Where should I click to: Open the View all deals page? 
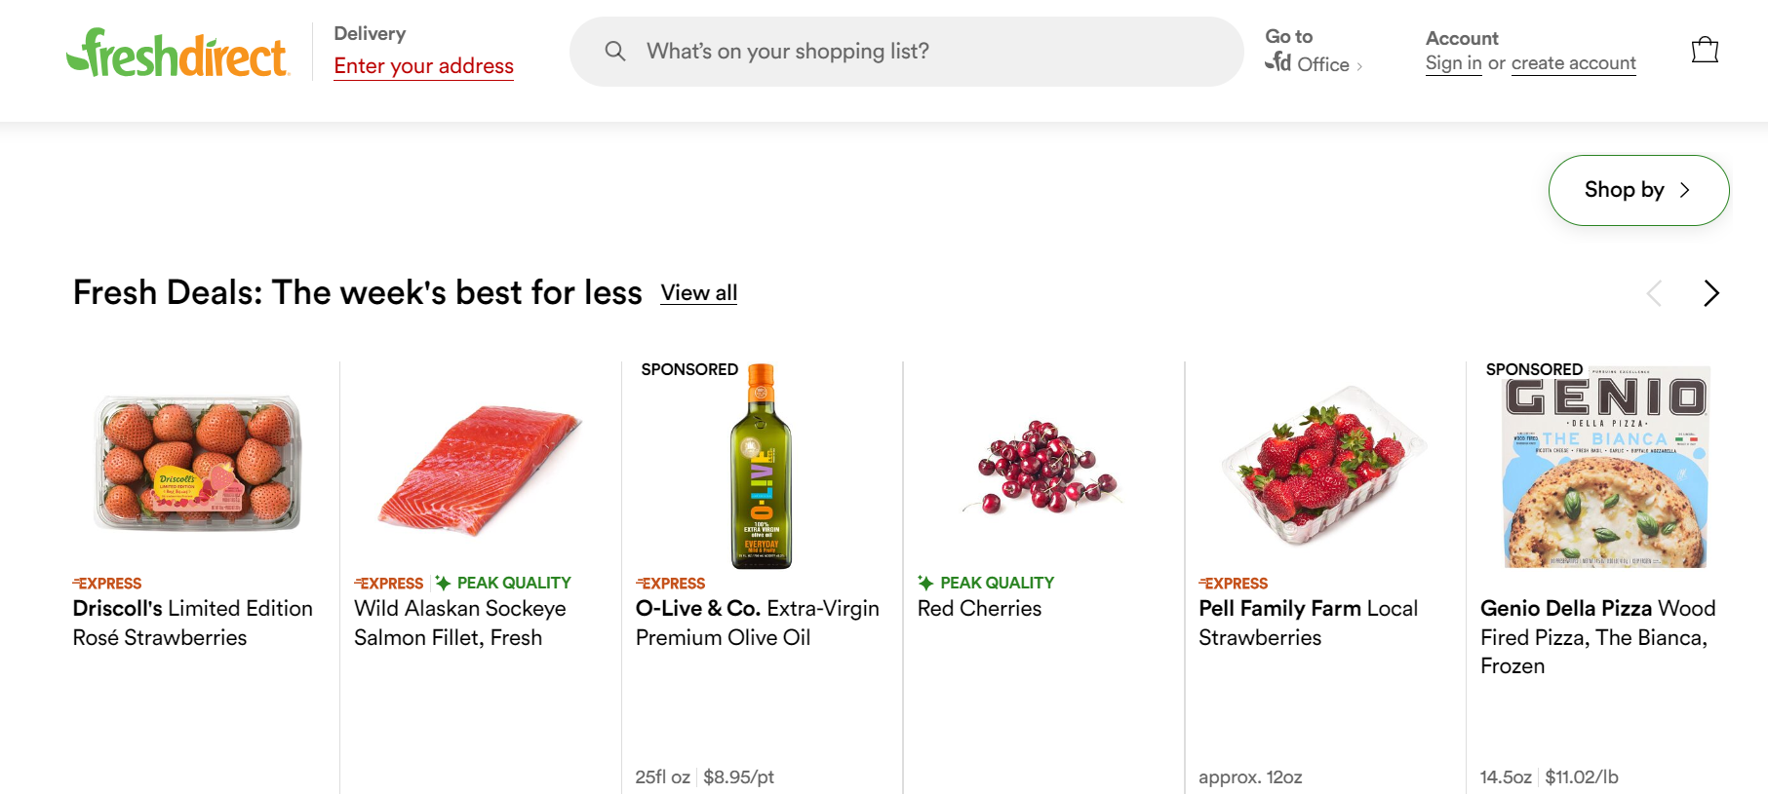click(698, 292)
